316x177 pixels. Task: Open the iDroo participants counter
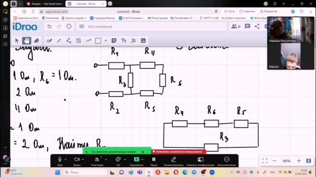tap(236, 26)
